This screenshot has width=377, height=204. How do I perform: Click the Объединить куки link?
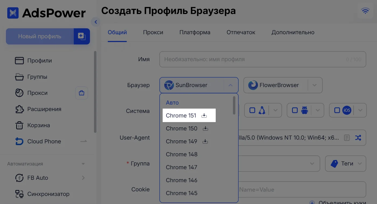[x=342, y=203]
